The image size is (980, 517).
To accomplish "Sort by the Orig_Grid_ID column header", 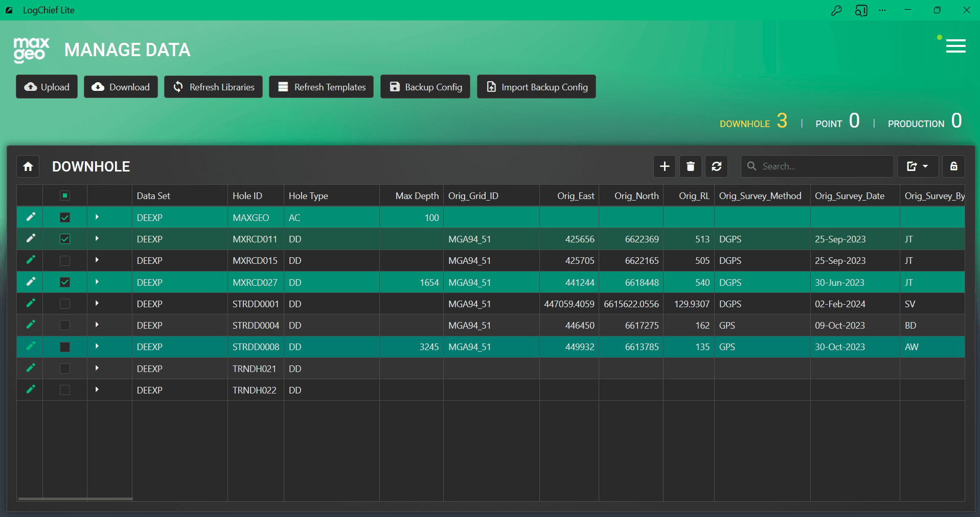I will point(491,195).
